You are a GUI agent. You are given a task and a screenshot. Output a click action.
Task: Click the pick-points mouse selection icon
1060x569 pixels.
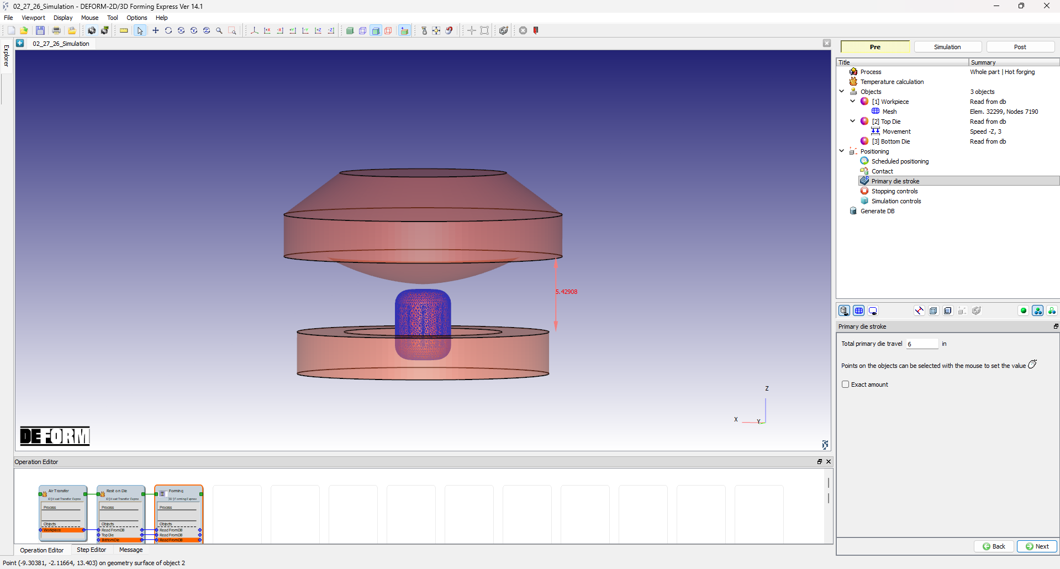(x=1032, y=365)
